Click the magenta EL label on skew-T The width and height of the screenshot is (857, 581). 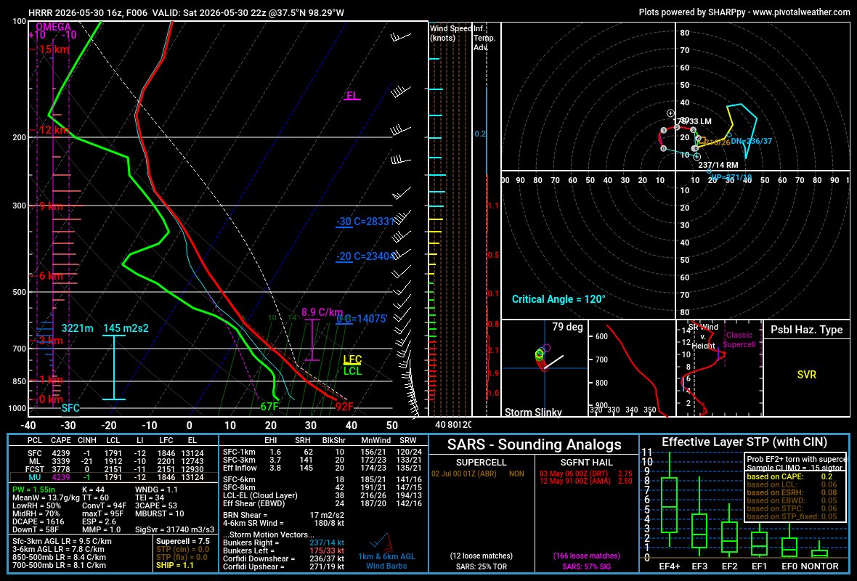click(352, 96)
